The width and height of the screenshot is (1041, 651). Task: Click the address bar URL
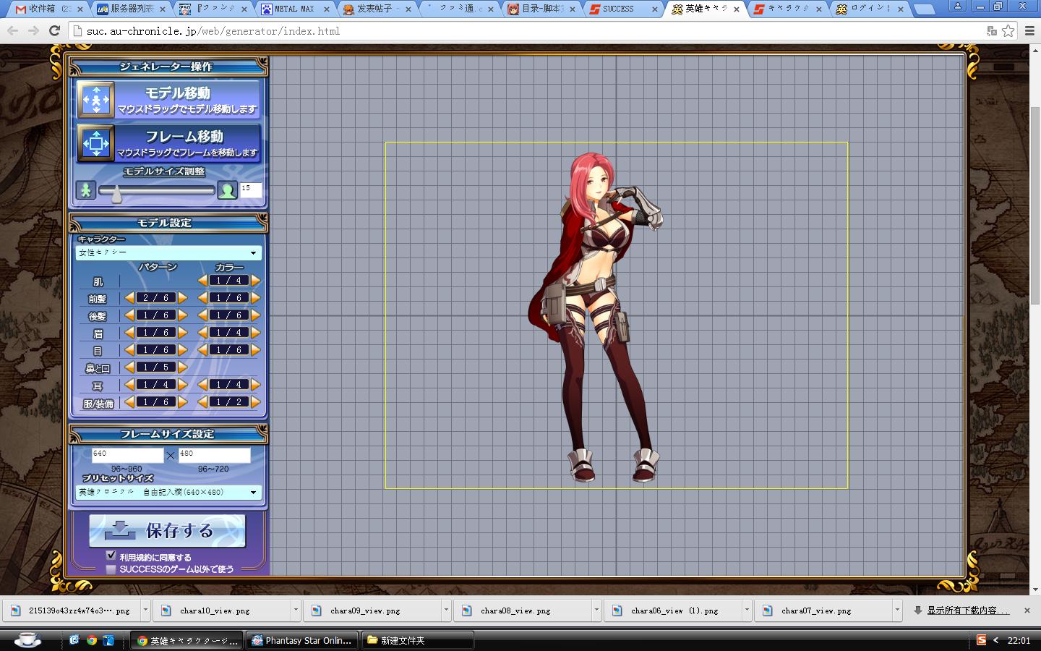tap(213, 31)
